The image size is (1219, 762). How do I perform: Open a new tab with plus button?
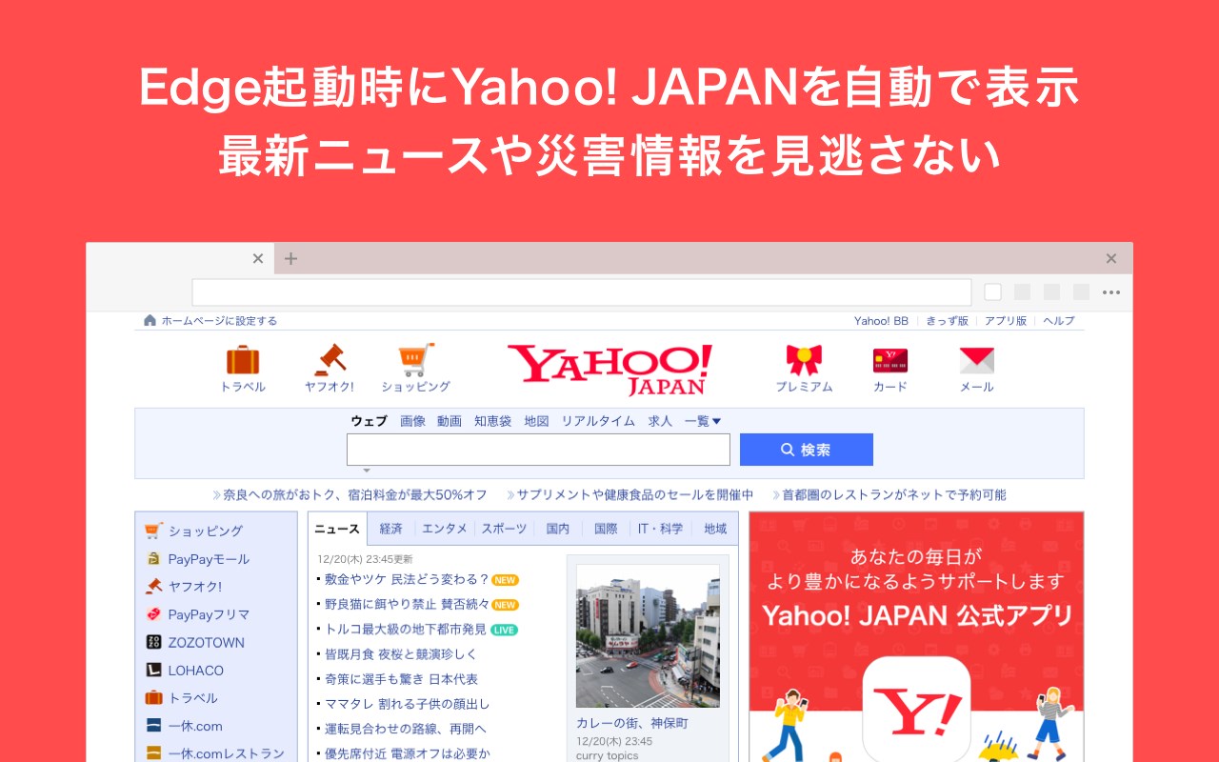[290, 258]
